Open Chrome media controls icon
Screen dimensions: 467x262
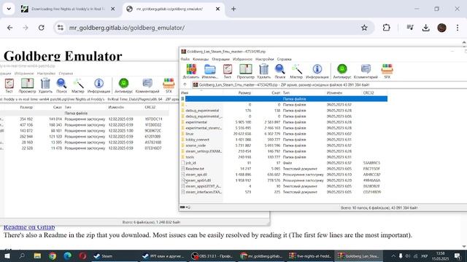410,28
